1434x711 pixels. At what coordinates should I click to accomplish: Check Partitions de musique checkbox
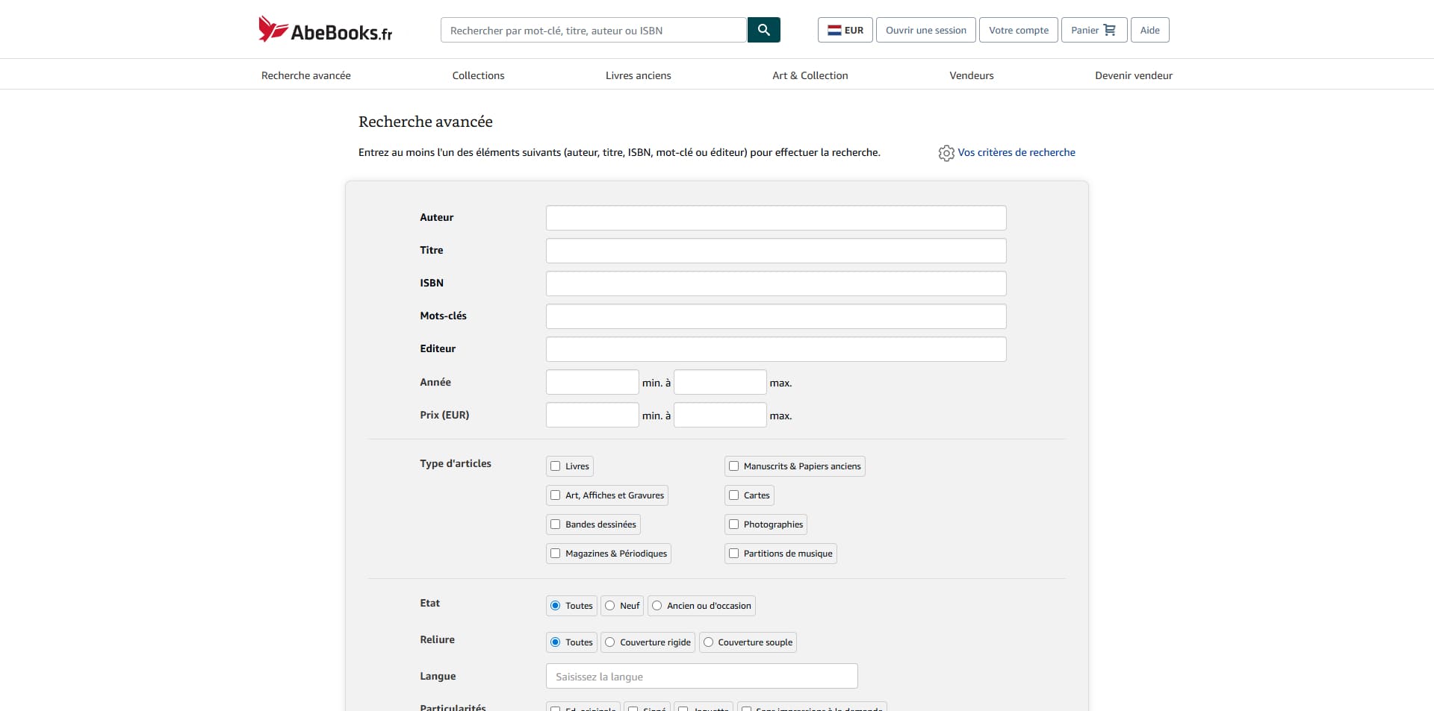pyautogui.click(x=734, y=554)
